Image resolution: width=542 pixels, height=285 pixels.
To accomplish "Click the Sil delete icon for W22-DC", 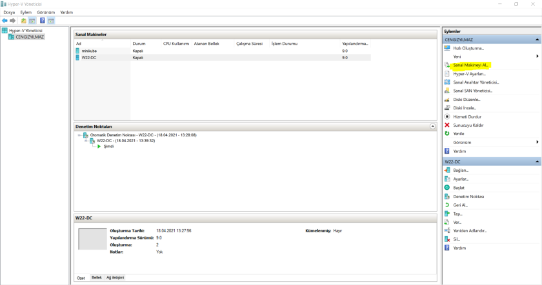I will [447, 239].
